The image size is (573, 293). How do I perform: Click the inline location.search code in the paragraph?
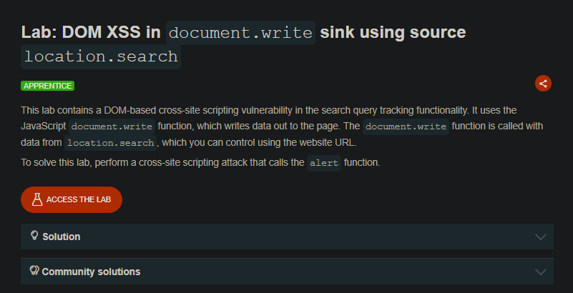(x=110, y=143)
